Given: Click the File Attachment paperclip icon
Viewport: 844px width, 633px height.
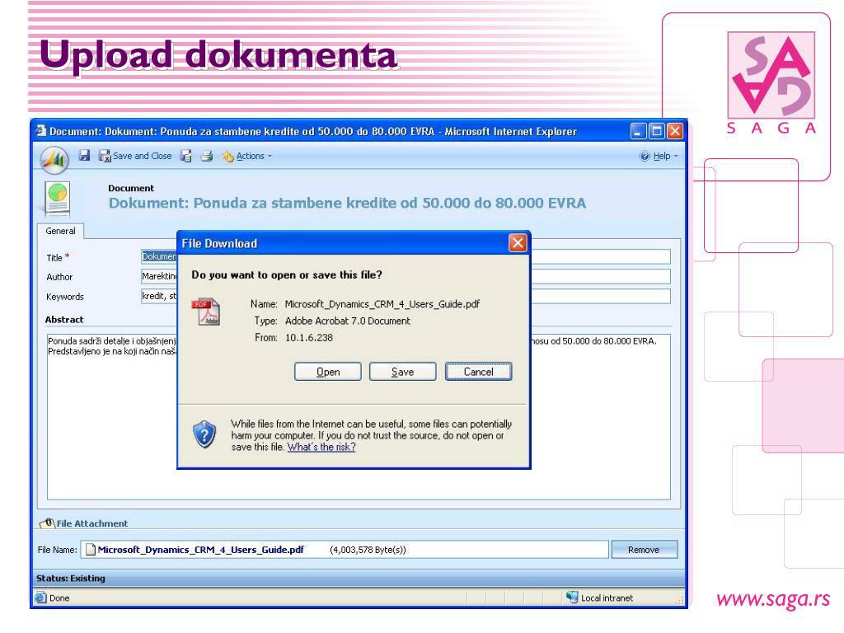Looking at the screenshot, I should [x=47, y=523].
